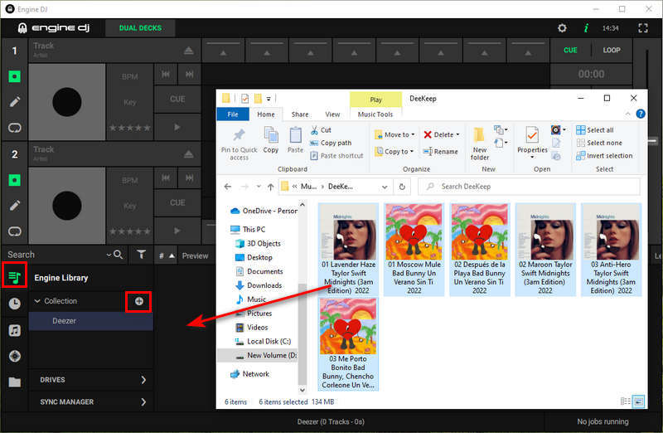Click Invert selection
The height and width of the screenshot is (433, 663).
click(x=604, y=156)
